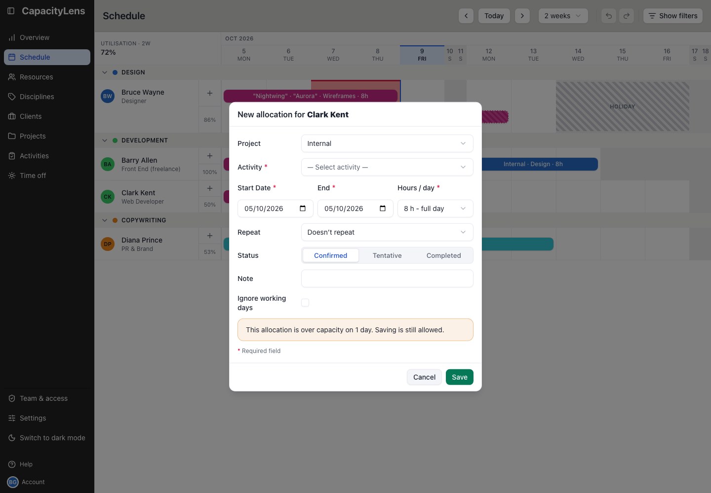This screenshot has height=493, width=711.
Task: Add allocation plus for Barry Allen
Action: (210, 156)
